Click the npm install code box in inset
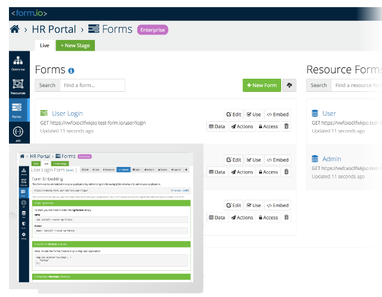Image resolution: width=382 pixels, height=297 pixels. pyautogui.click(x=112, y=219)
